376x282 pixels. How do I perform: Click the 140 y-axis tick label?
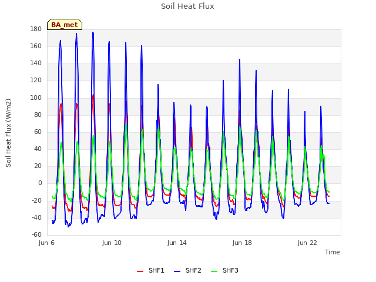[x=36, y=63]
